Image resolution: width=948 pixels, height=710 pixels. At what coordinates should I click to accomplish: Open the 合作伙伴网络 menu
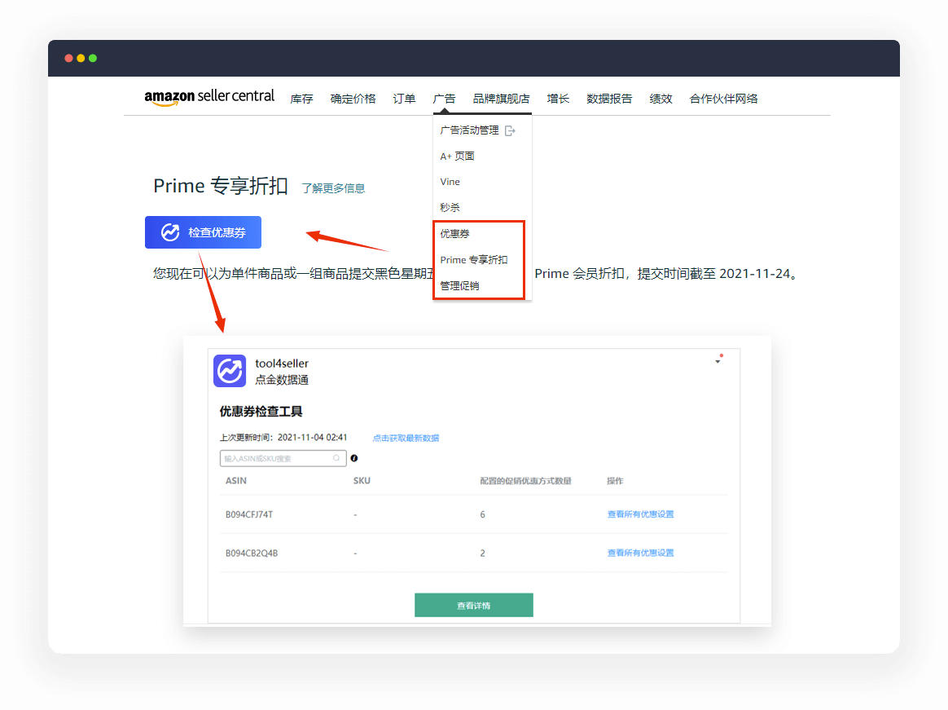(x=724, y=99)
